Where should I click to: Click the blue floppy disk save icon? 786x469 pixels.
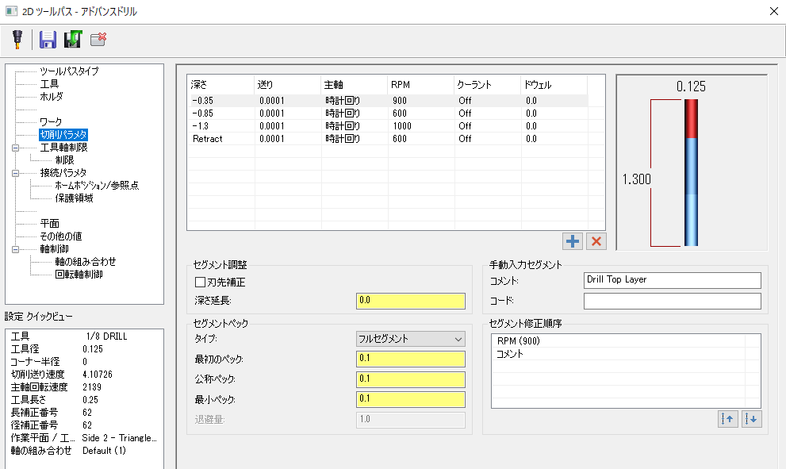tap(48, 39)
